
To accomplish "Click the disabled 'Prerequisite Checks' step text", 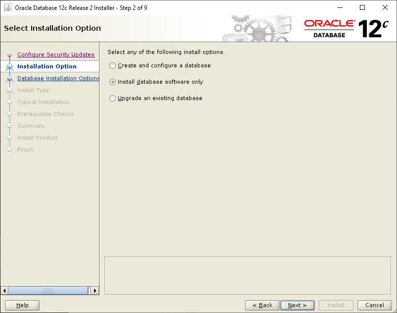I will pyautogui.click(x=46, y=114).
